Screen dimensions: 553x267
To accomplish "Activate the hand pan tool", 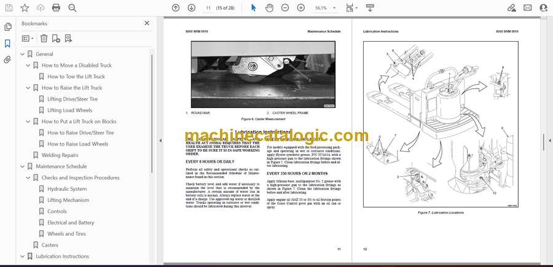I will [270, 8].
